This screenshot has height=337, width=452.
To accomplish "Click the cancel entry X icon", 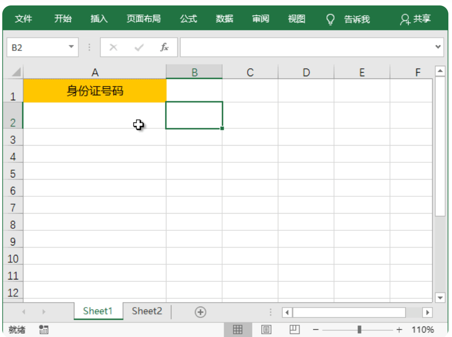I will point(113,47).
